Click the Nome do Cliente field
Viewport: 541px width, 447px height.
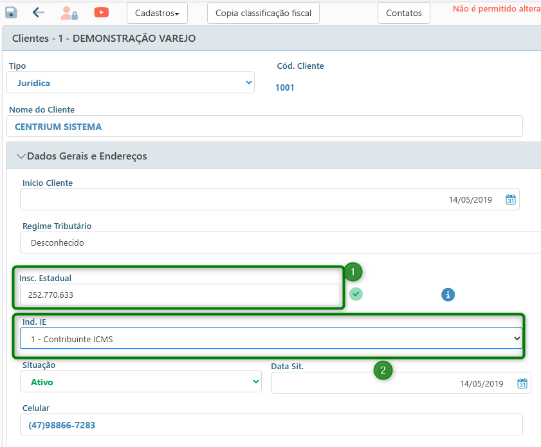[264, 127]
